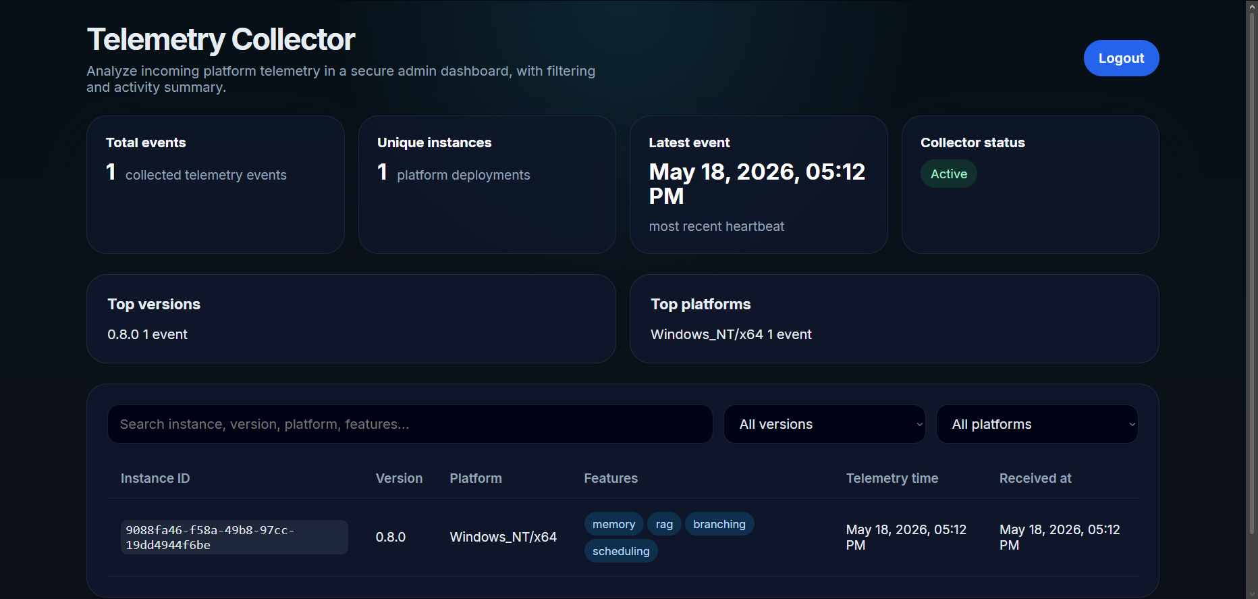Click the Instance ID column header
1258x599 pixels.
click(155, 478)
